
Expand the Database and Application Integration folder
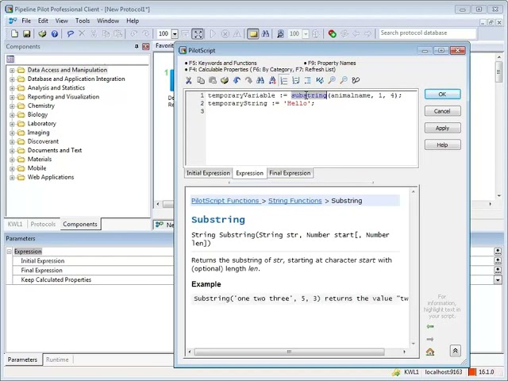12,79
